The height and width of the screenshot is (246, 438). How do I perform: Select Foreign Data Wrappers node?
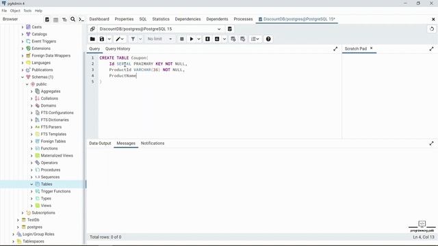click(x=51, y=56)
